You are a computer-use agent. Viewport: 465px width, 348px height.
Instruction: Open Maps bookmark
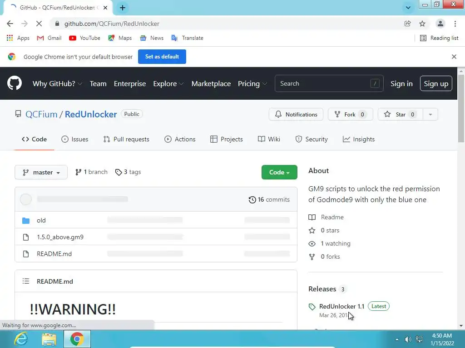tap(120, 38)
